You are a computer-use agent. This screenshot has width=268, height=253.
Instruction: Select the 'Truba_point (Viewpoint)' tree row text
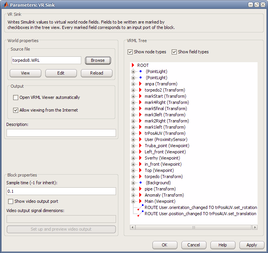pos(167,146)
